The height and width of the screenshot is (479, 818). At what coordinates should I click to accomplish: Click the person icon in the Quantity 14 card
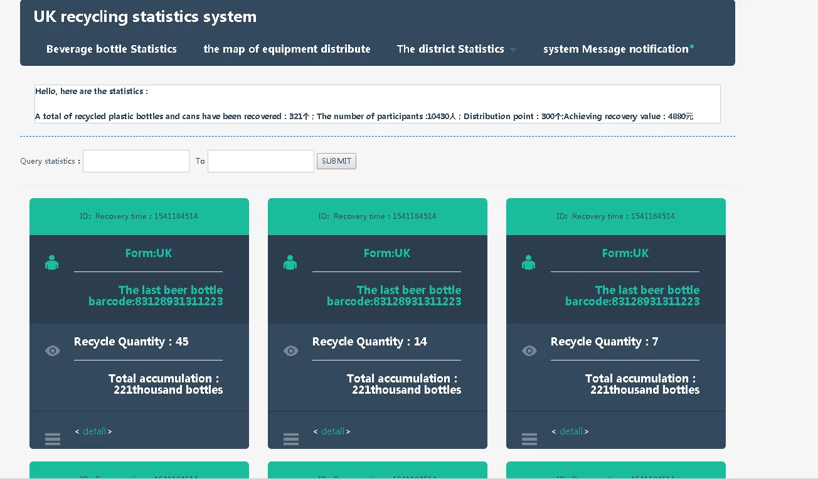click(x=290, y=263)
